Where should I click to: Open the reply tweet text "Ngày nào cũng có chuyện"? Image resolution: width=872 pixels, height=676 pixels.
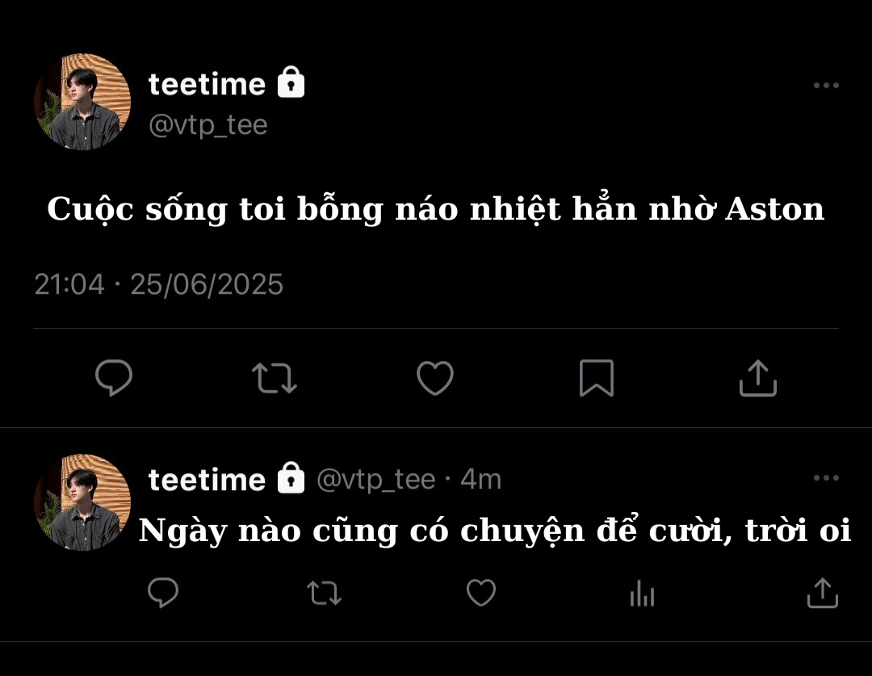(x=494, y=531)
